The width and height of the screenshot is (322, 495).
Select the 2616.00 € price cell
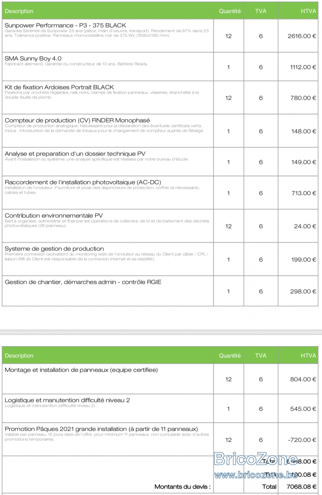coord(301,36)
